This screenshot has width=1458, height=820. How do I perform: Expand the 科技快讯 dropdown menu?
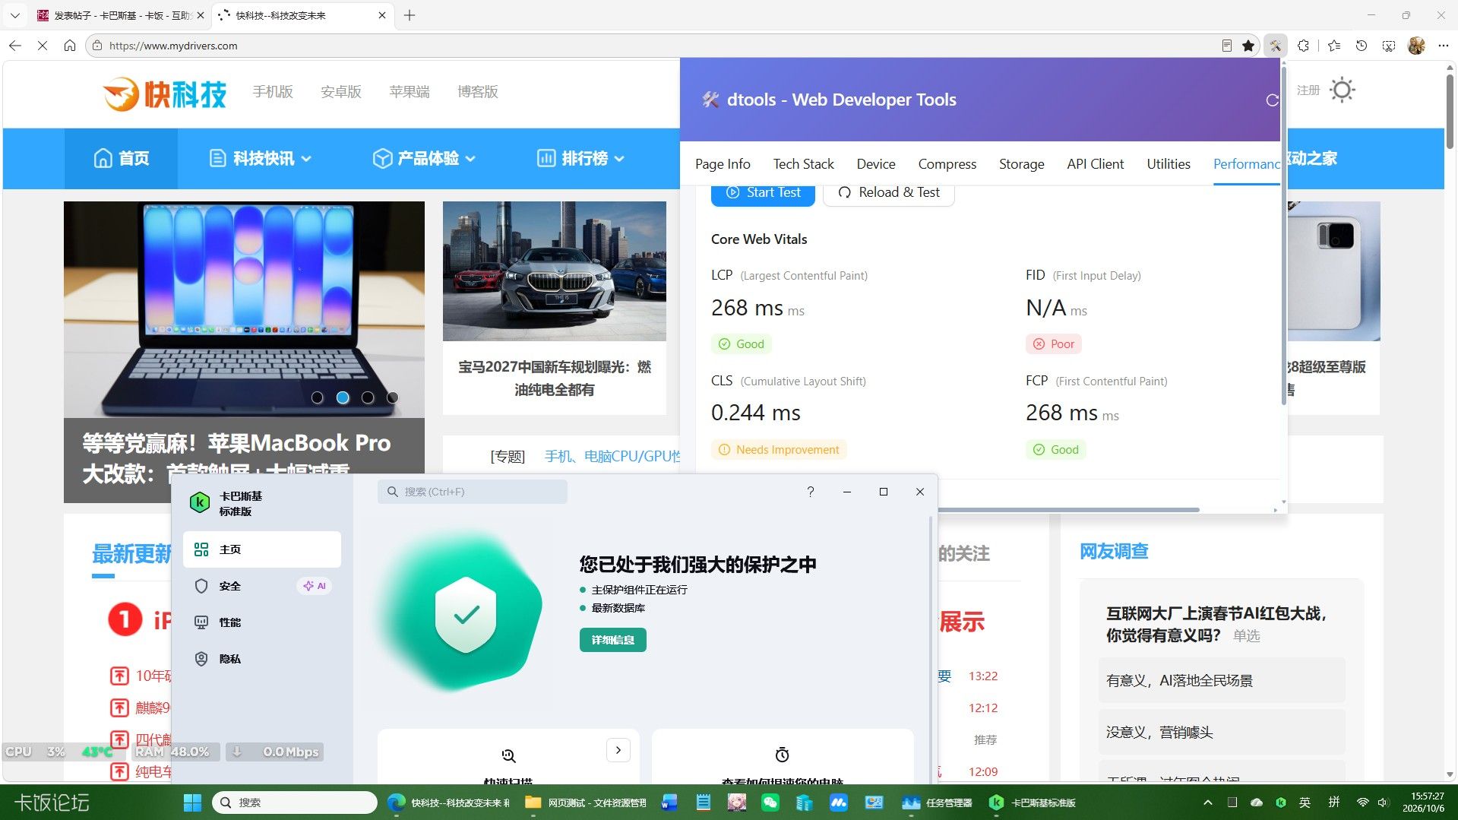pos(261,158)
